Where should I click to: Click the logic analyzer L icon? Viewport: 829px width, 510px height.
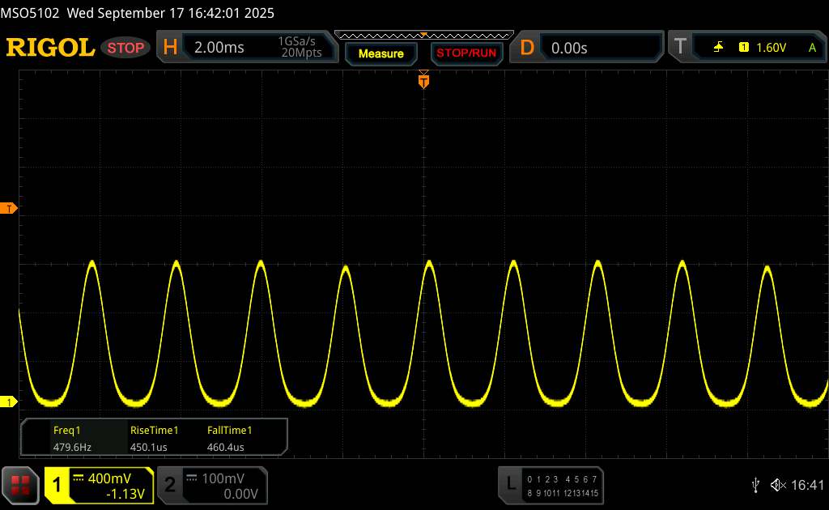[x=511, y=484]
